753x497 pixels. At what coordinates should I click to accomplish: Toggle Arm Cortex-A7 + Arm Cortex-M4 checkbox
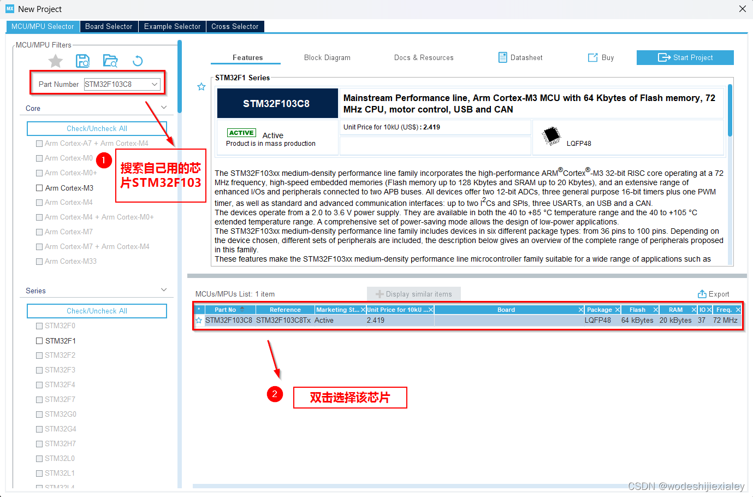[x=39, y=144]
